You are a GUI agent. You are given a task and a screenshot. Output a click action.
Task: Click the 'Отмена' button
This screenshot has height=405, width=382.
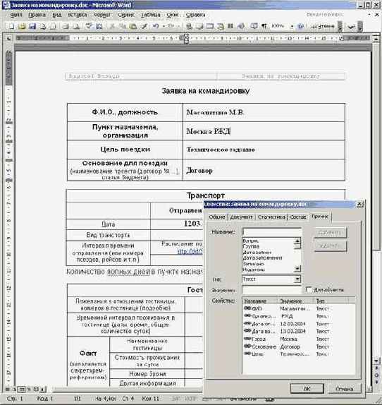coord(345,389)
